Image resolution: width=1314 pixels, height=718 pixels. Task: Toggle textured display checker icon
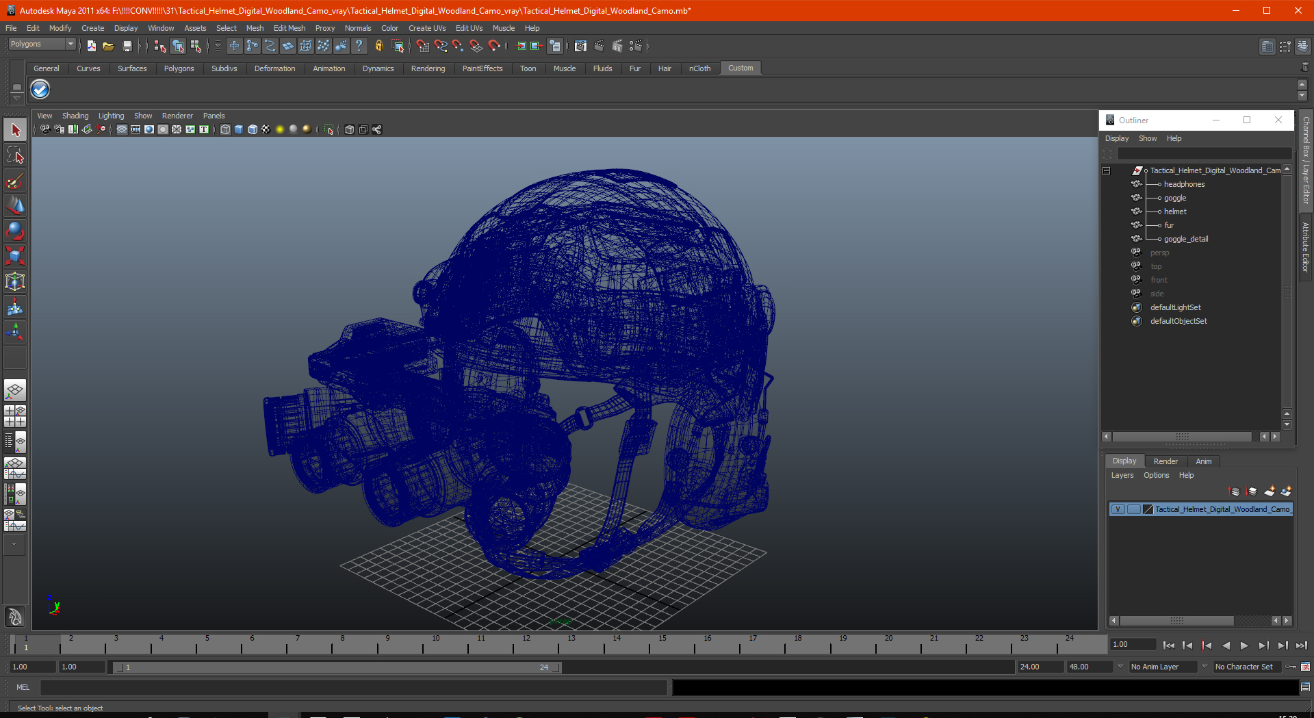pos(266,129)
